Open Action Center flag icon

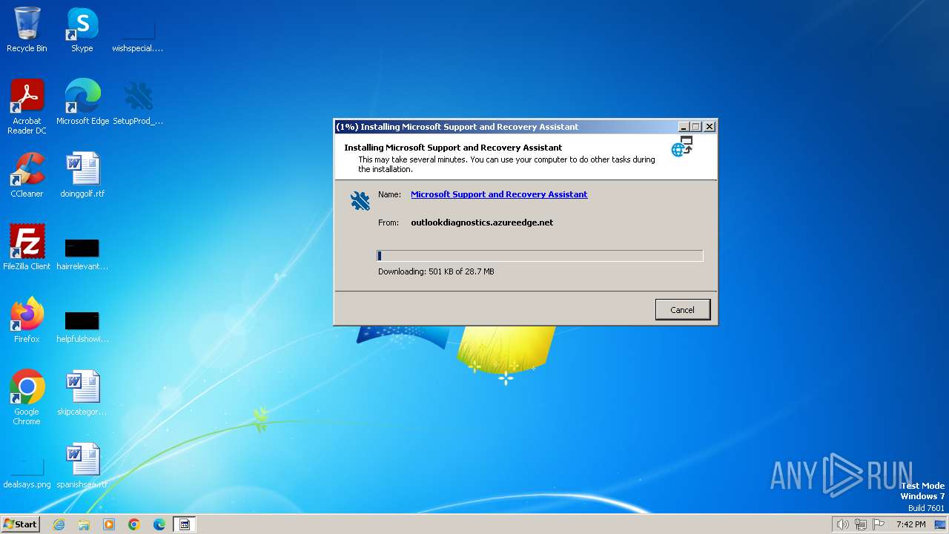879,524
